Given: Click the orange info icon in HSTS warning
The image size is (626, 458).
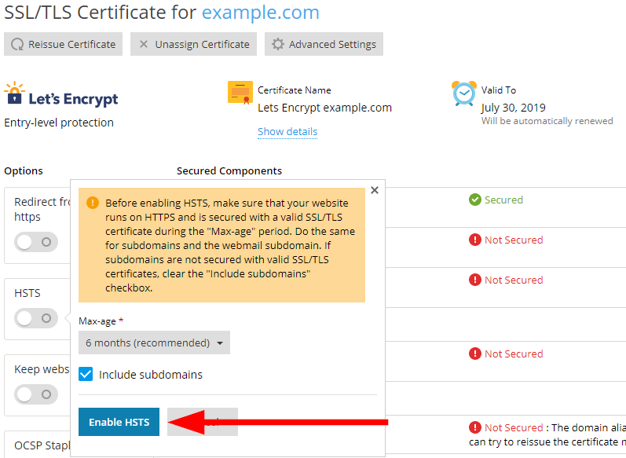Looking at the screenshot, I should (93, 203).
